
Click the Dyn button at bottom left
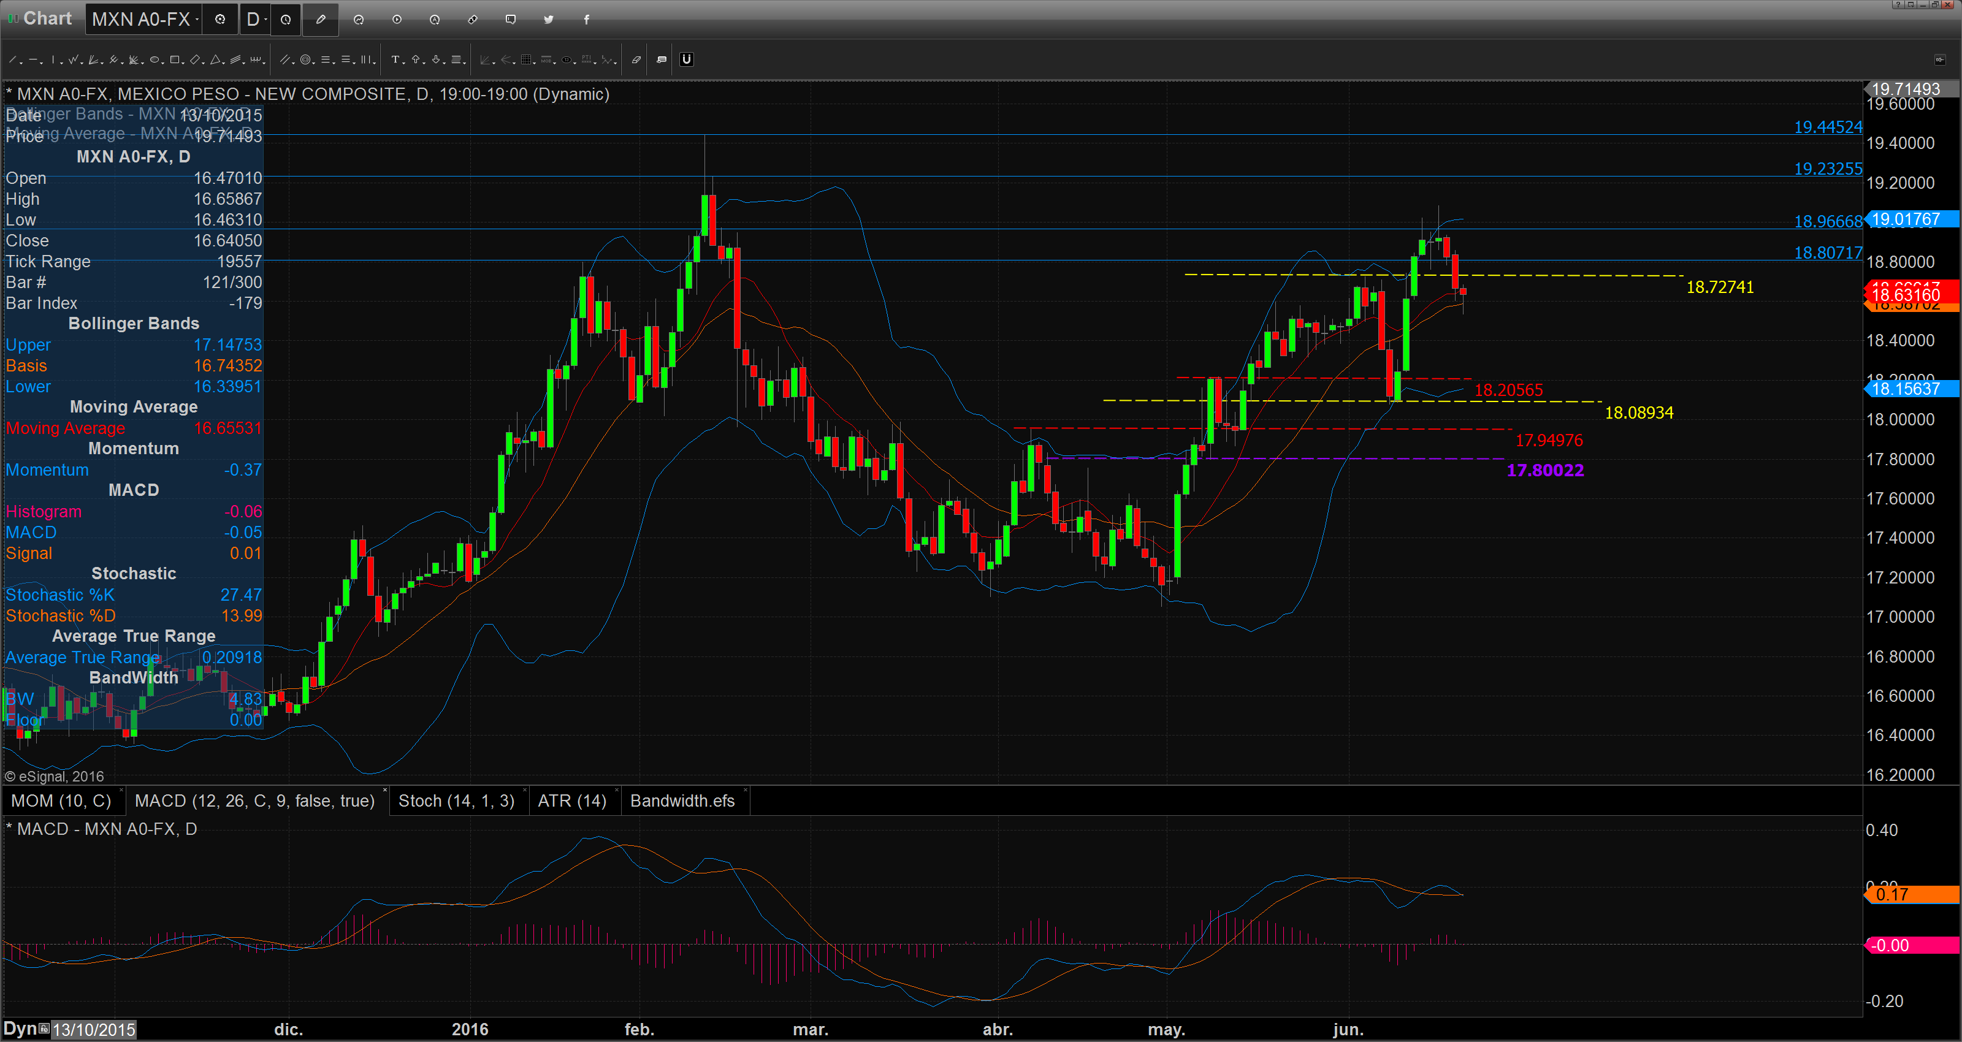(x=21, y=1029)
